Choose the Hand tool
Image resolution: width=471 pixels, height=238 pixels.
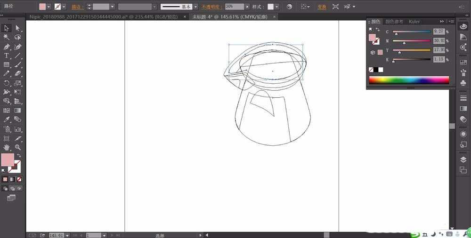(7, 147)
